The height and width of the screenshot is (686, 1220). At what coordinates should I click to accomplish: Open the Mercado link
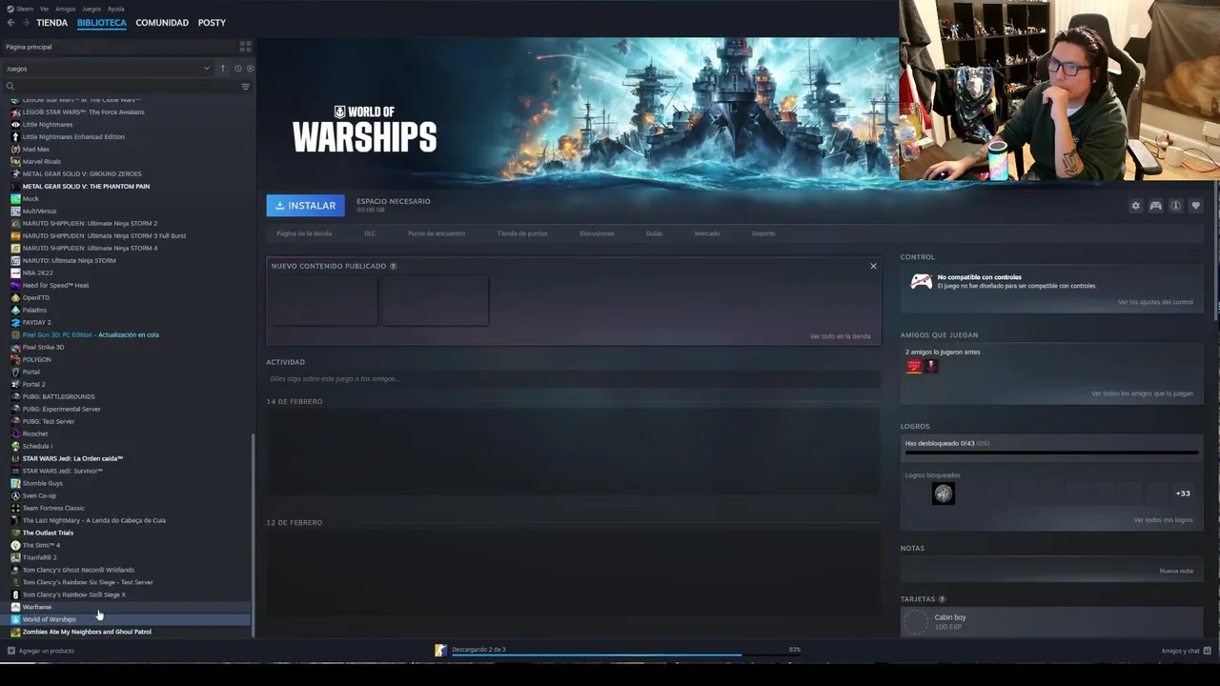click(707, 233)
